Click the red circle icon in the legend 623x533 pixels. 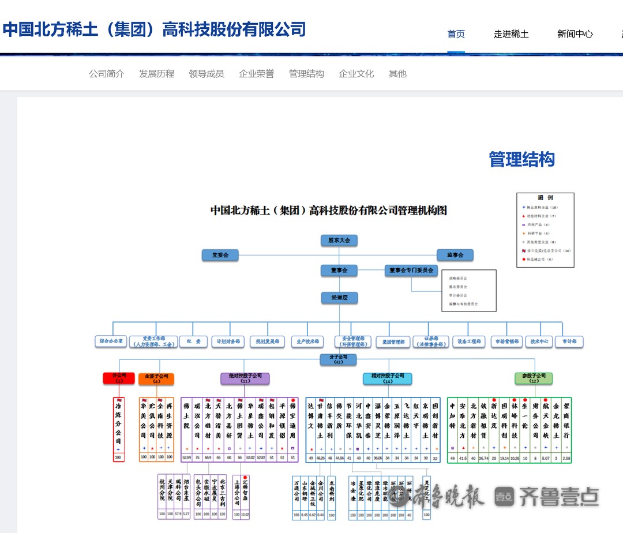pyautogui.click(x=523, y=260)
